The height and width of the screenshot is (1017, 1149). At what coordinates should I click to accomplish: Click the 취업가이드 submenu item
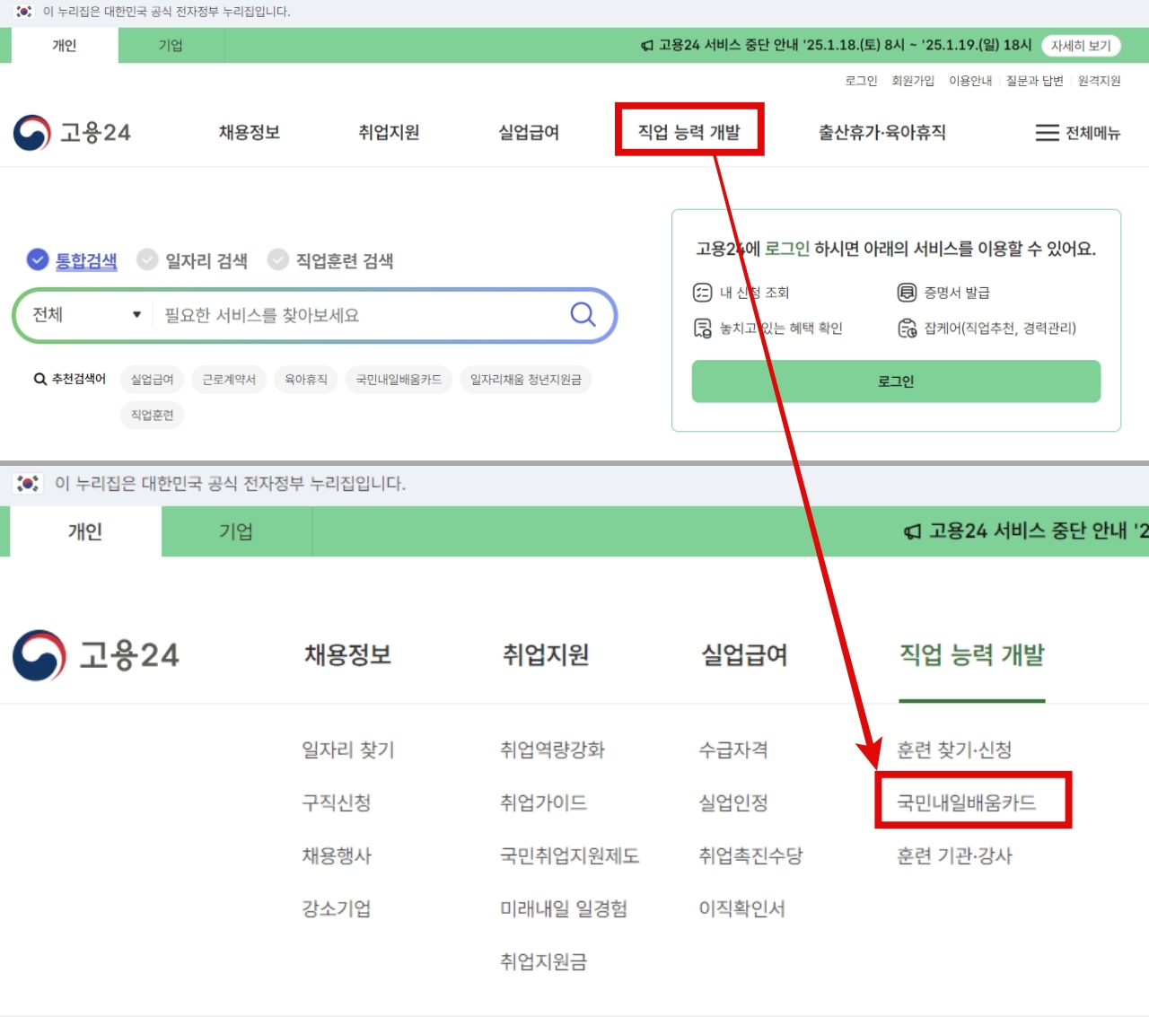(544, 803)
